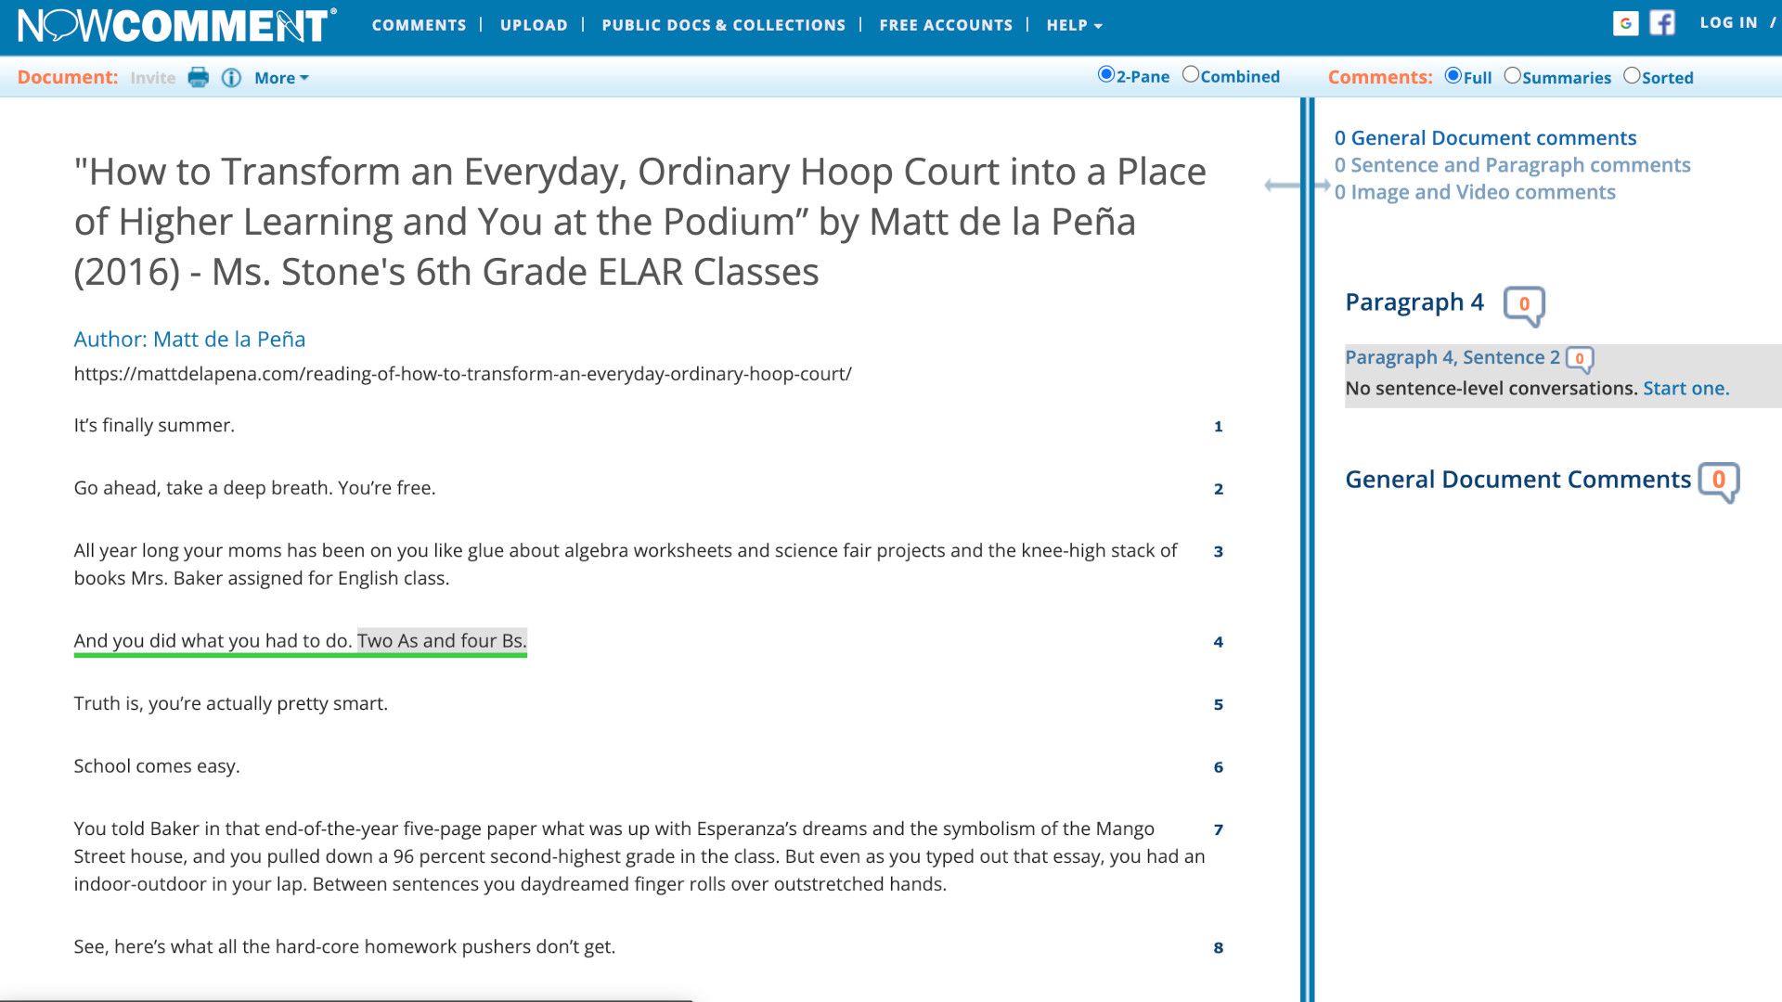This screenshot has height=1002, width=1782.
Task: Open the Author: Matt de la Peña link
Action: 189,339
